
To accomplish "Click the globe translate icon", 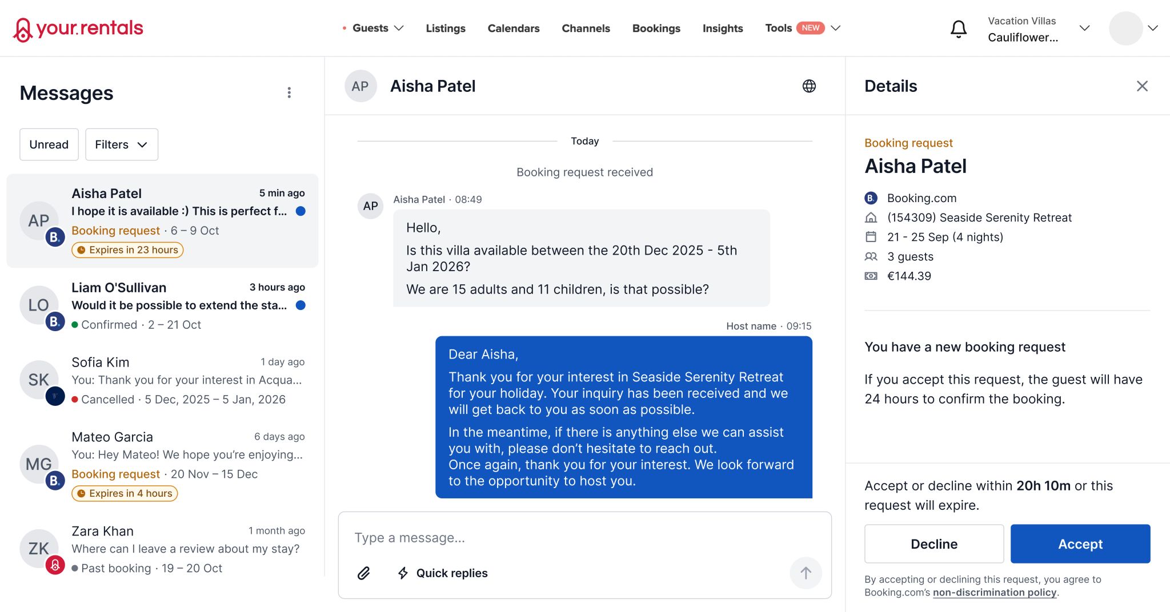I will [809, 86].
